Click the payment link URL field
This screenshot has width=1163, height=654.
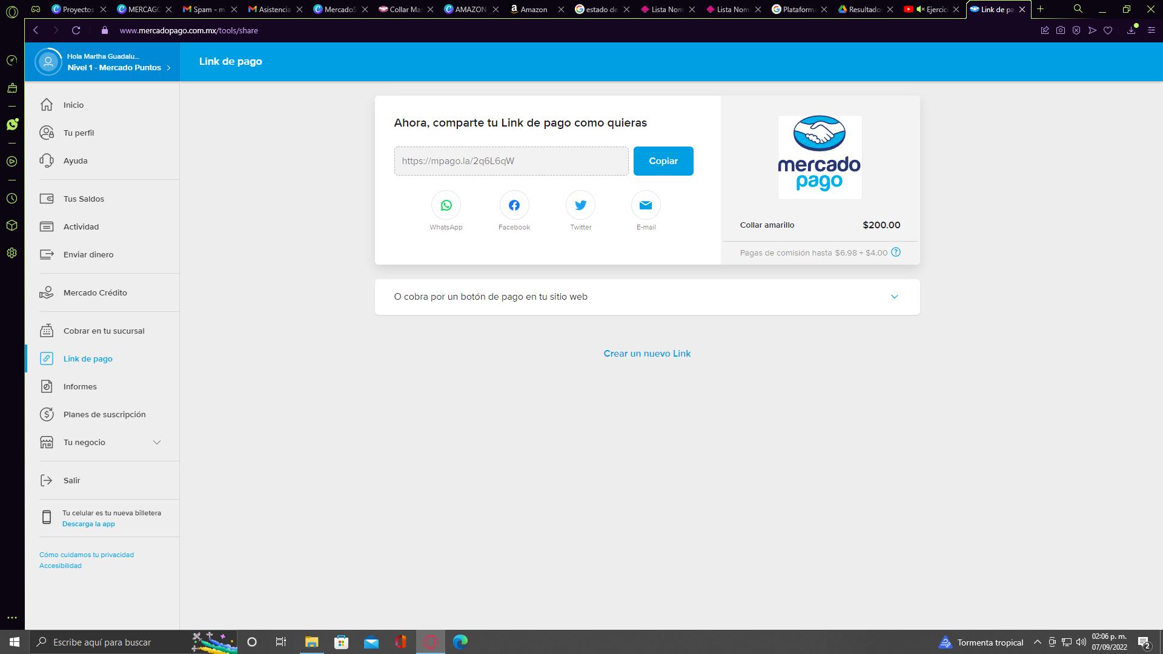(x=511, y=161)
